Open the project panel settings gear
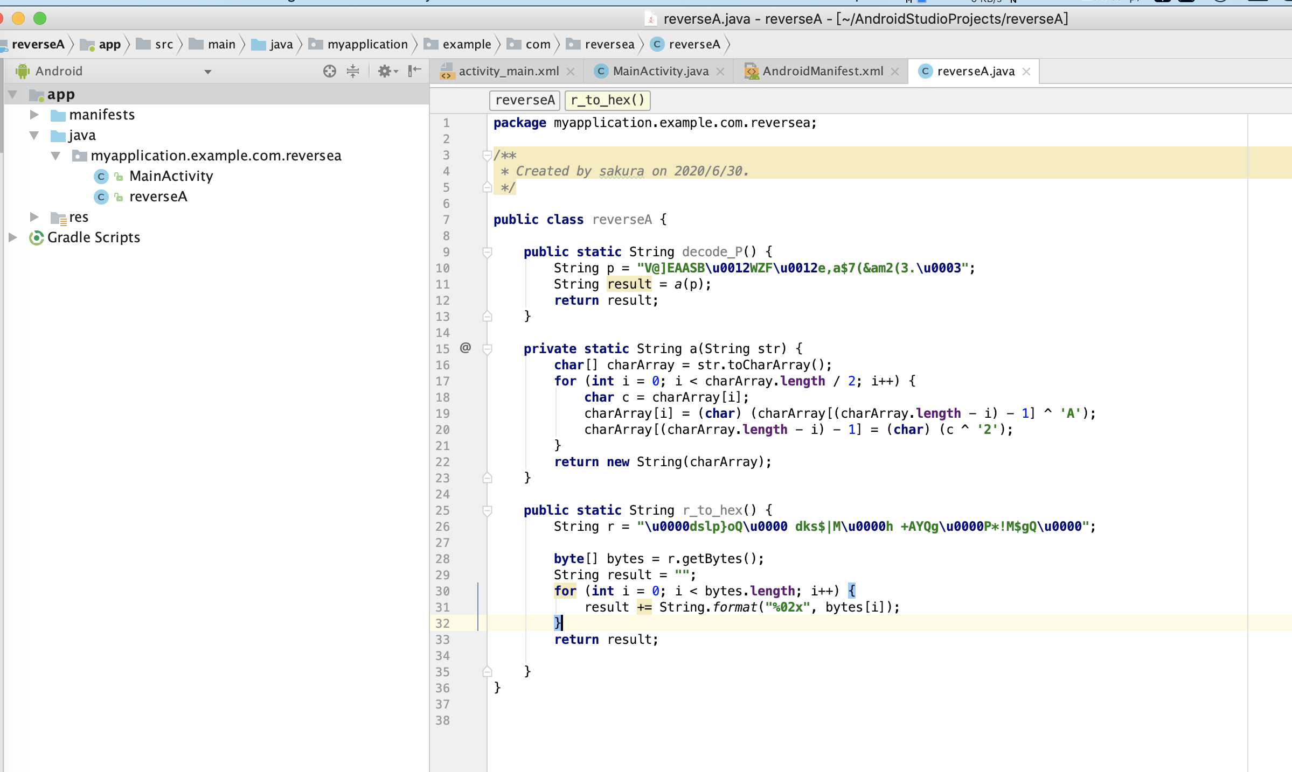This screenshot has width=1292, height=772. coord(386,71)
